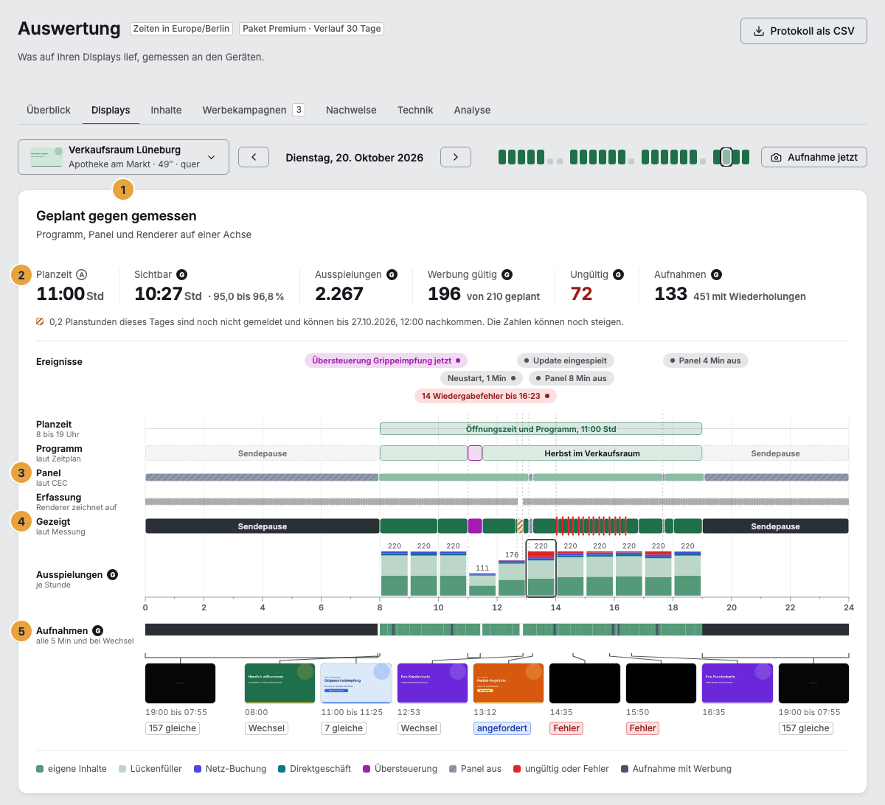This screenshot has width=885, height=805.
Task: Open the 08:00 Wechsel screenshot thumbnail
Action: (x=280, y=683)
